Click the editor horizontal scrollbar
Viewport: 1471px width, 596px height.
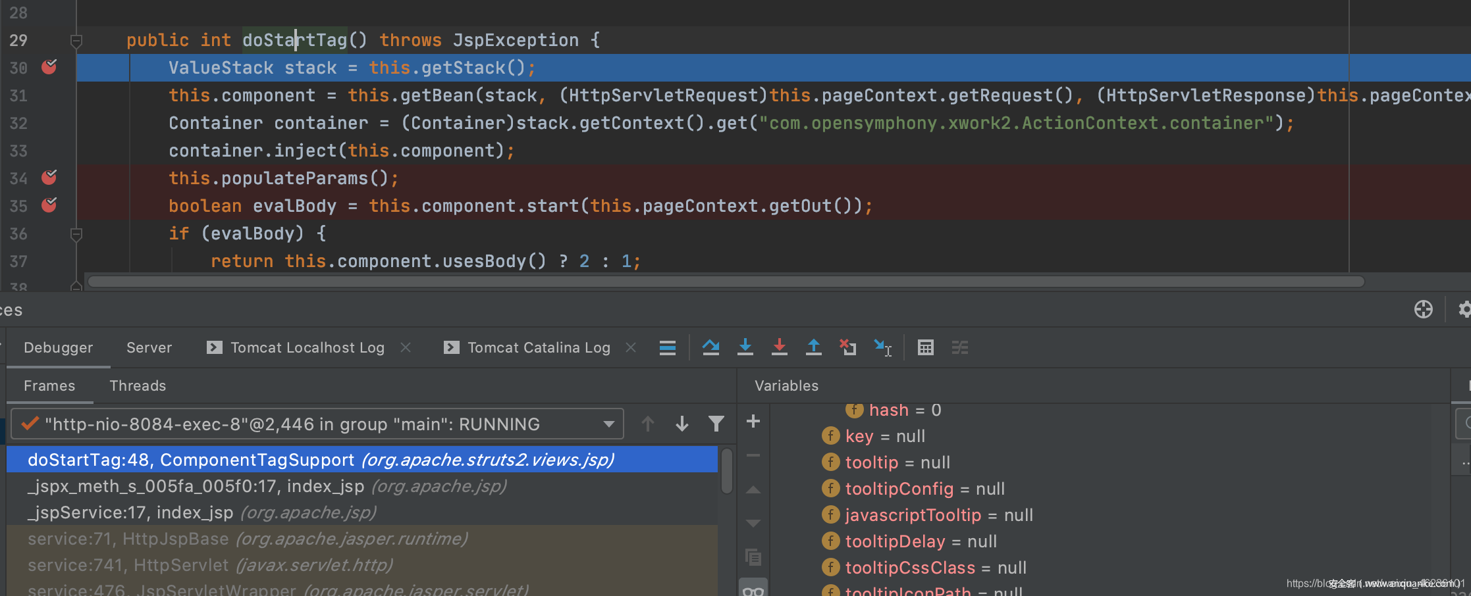726,282
